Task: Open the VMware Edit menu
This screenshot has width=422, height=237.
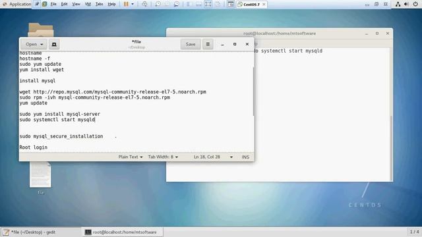Action: click(64, 4)
